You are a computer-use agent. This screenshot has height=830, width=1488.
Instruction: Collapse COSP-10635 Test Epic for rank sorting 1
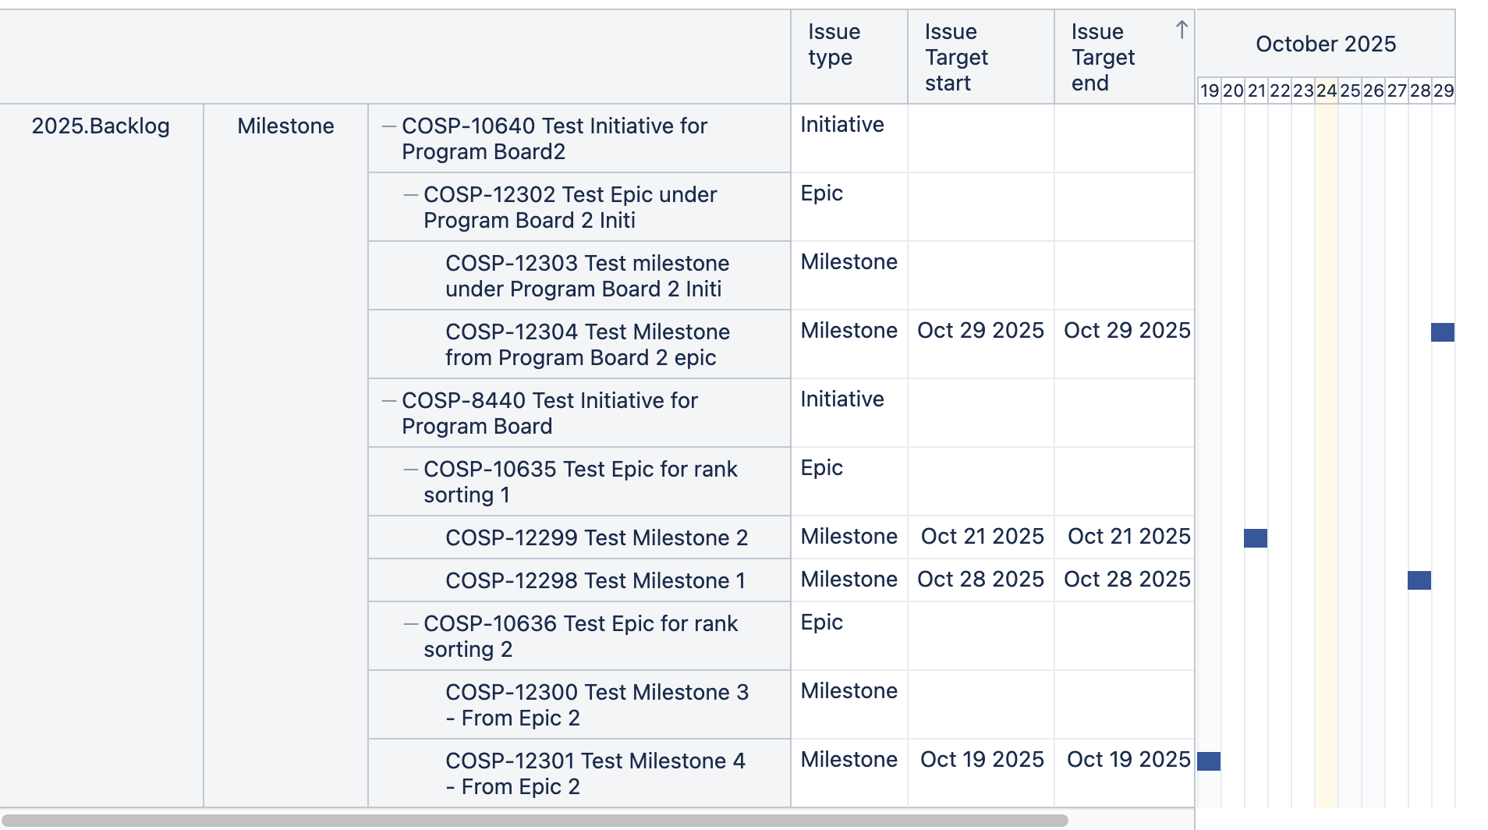click(x=410, y=470)
